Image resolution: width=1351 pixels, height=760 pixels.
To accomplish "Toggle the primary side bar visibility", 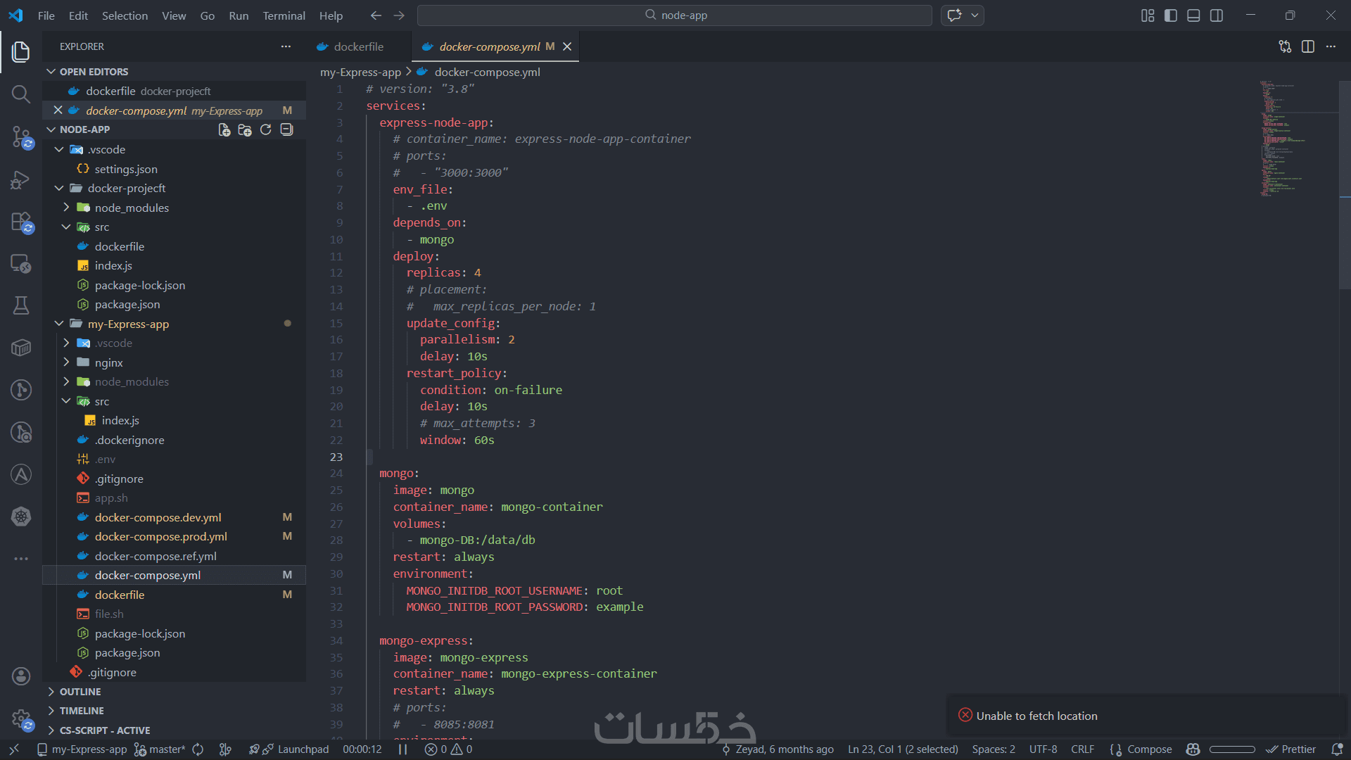I will click(x=1171, y=15).
